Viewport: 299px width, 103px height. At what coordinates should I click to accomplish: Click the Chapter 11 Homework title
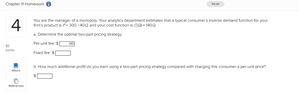coord(25,4)
